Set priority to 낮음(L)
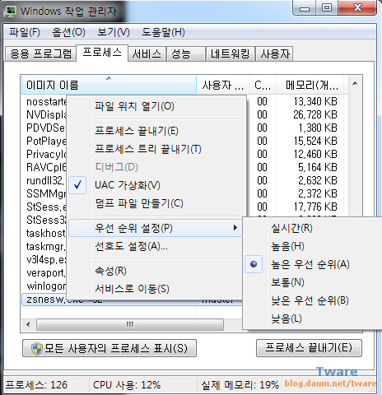The image size is (382, 395). coord(286,318)
